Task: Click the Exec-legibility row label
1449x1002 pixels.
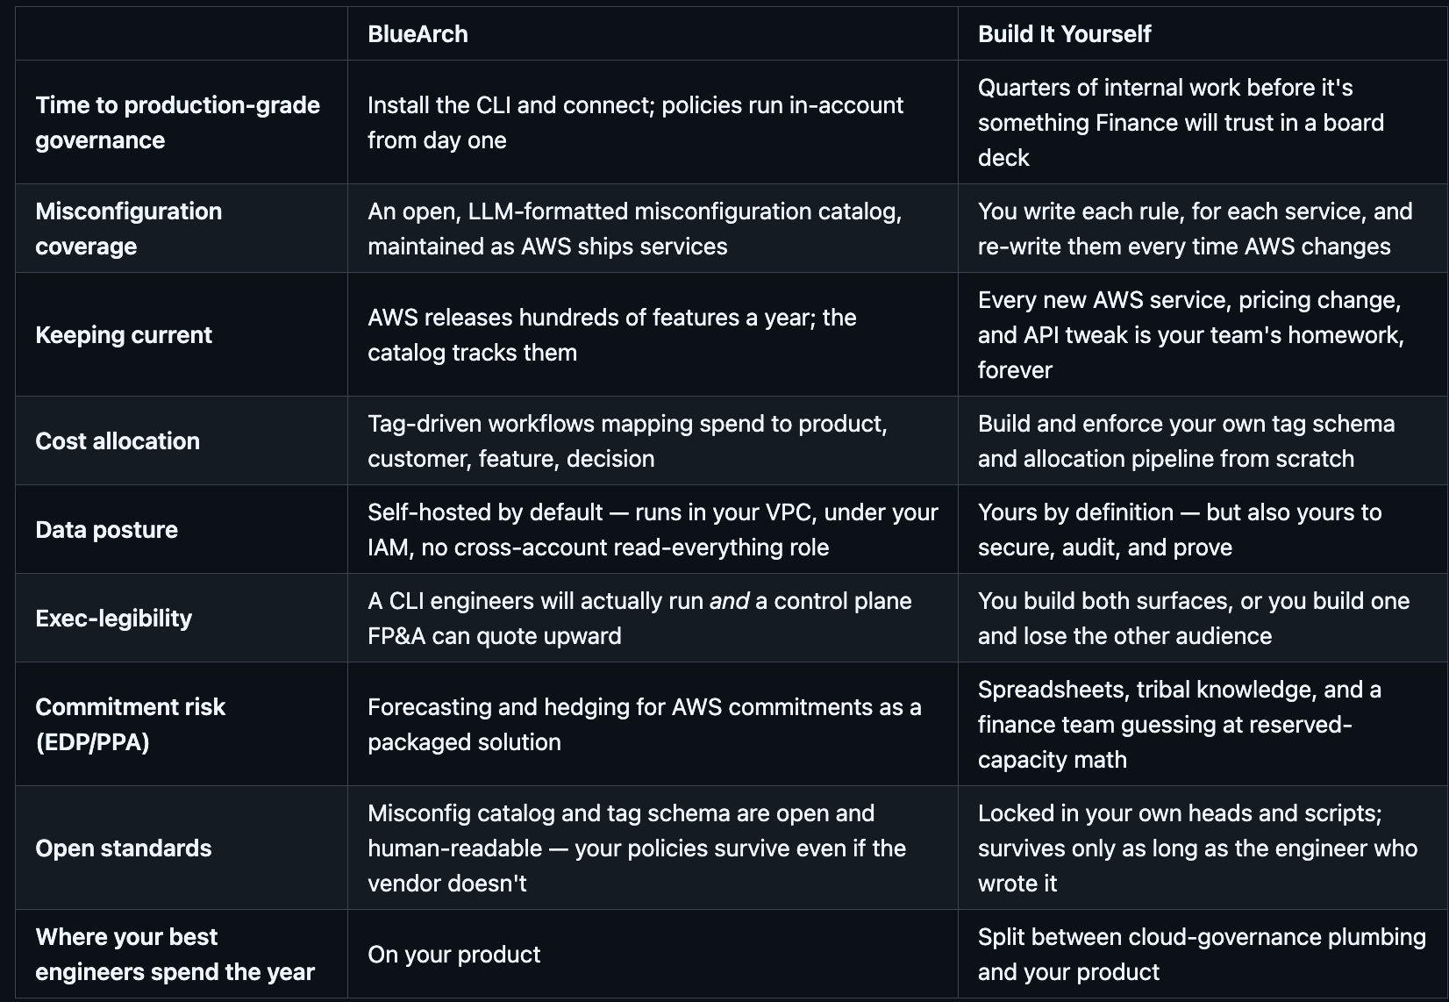Action: (x=113, y=618)
